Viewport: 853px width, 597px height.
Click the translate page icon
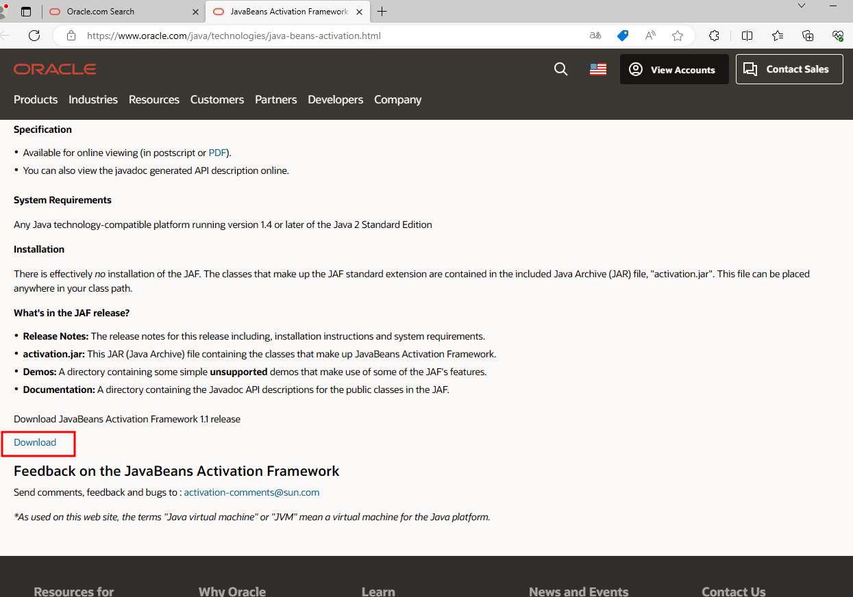(595, 36)
